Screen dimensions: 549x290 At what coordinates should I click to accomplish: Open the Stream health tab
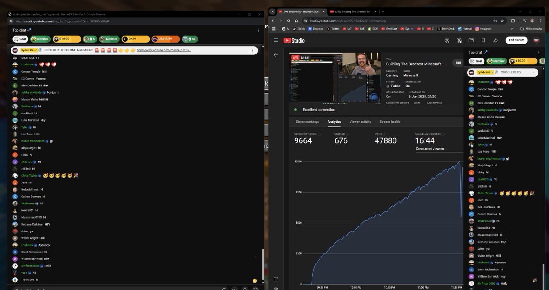pyautogui.click(x=390, y=122)
